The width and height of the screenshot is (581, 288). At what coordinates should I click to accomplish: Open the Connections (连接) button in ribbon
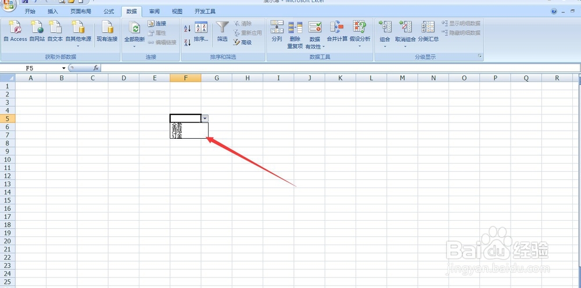(157, 23)
